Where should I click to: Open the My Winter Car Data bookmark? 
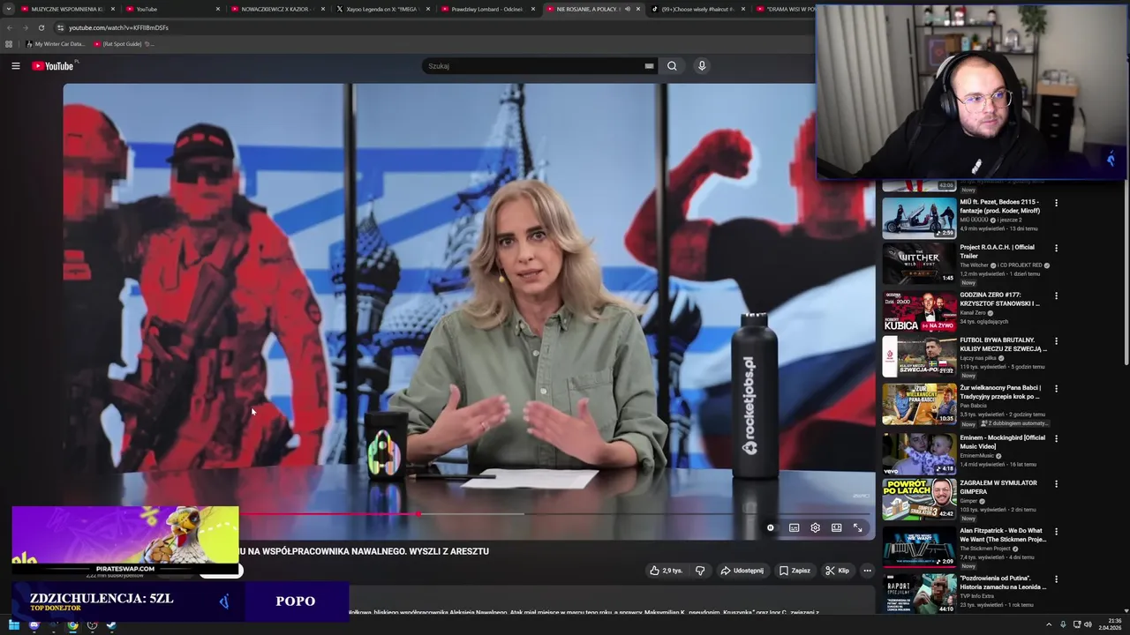pyautogui.click(x=56, y=43)
